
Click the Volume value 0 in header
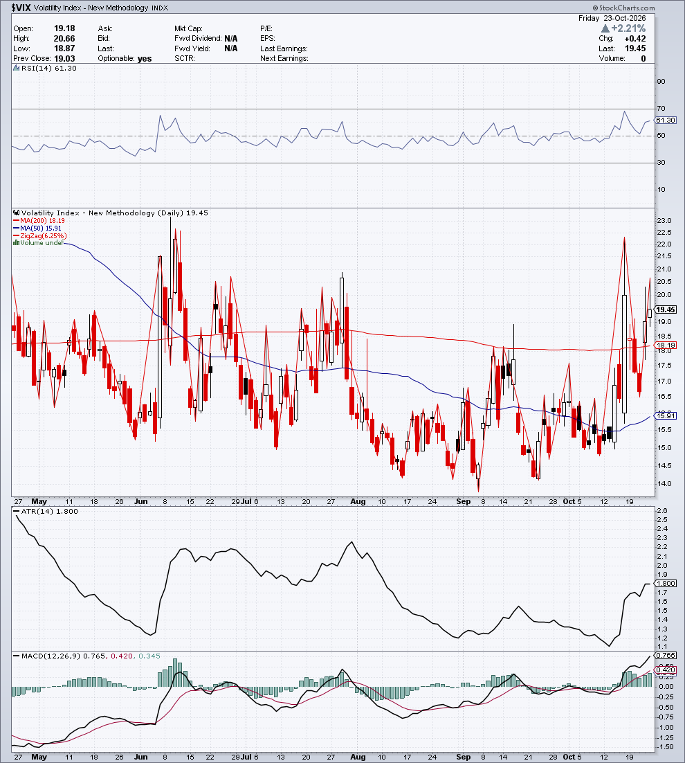643,58
